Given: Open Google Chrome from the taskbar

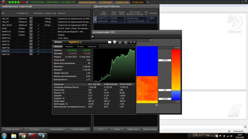Looking at the screenshot, I should (x=23, y=136).
